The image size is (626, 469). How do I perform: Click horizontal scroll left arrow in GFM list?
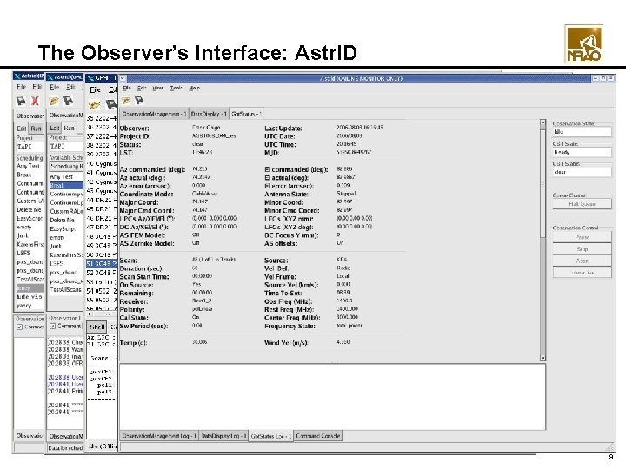click(89, 314)
